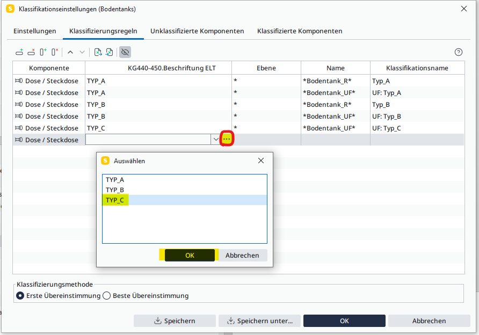Toggle the crossed-out eye visibility button
Image resolution: width=479 pixels, height=335 pixels.
click(125, 52)
